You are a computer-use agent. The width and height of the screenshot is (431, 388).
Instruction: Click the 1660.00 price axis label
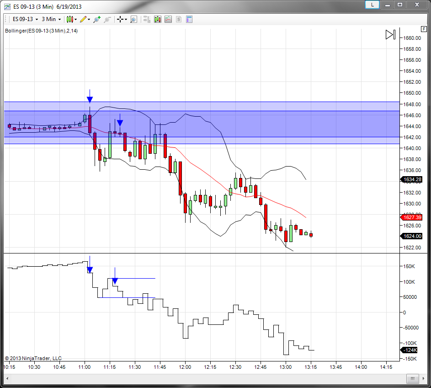[412, 38]
